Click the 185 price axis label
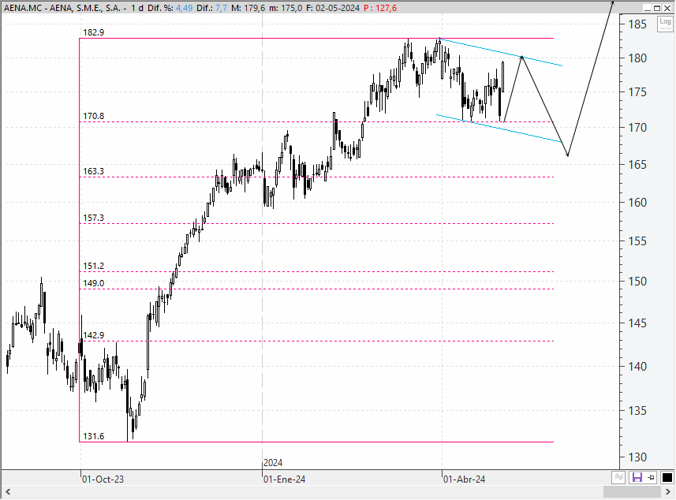Image resolution: width=676 pixels, height=500 pixels. tap(637, 24)
